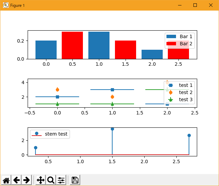
Task: Click the orange circle marker at x 1.0
Action: click(x=112, y=97)
